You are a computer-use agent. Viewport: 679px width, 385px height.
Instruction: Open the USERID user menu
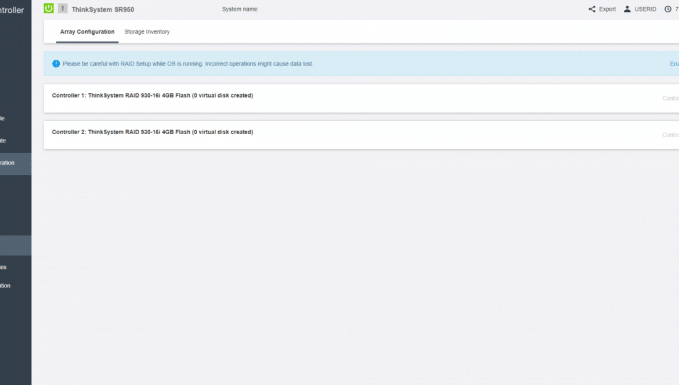point(640,9)
